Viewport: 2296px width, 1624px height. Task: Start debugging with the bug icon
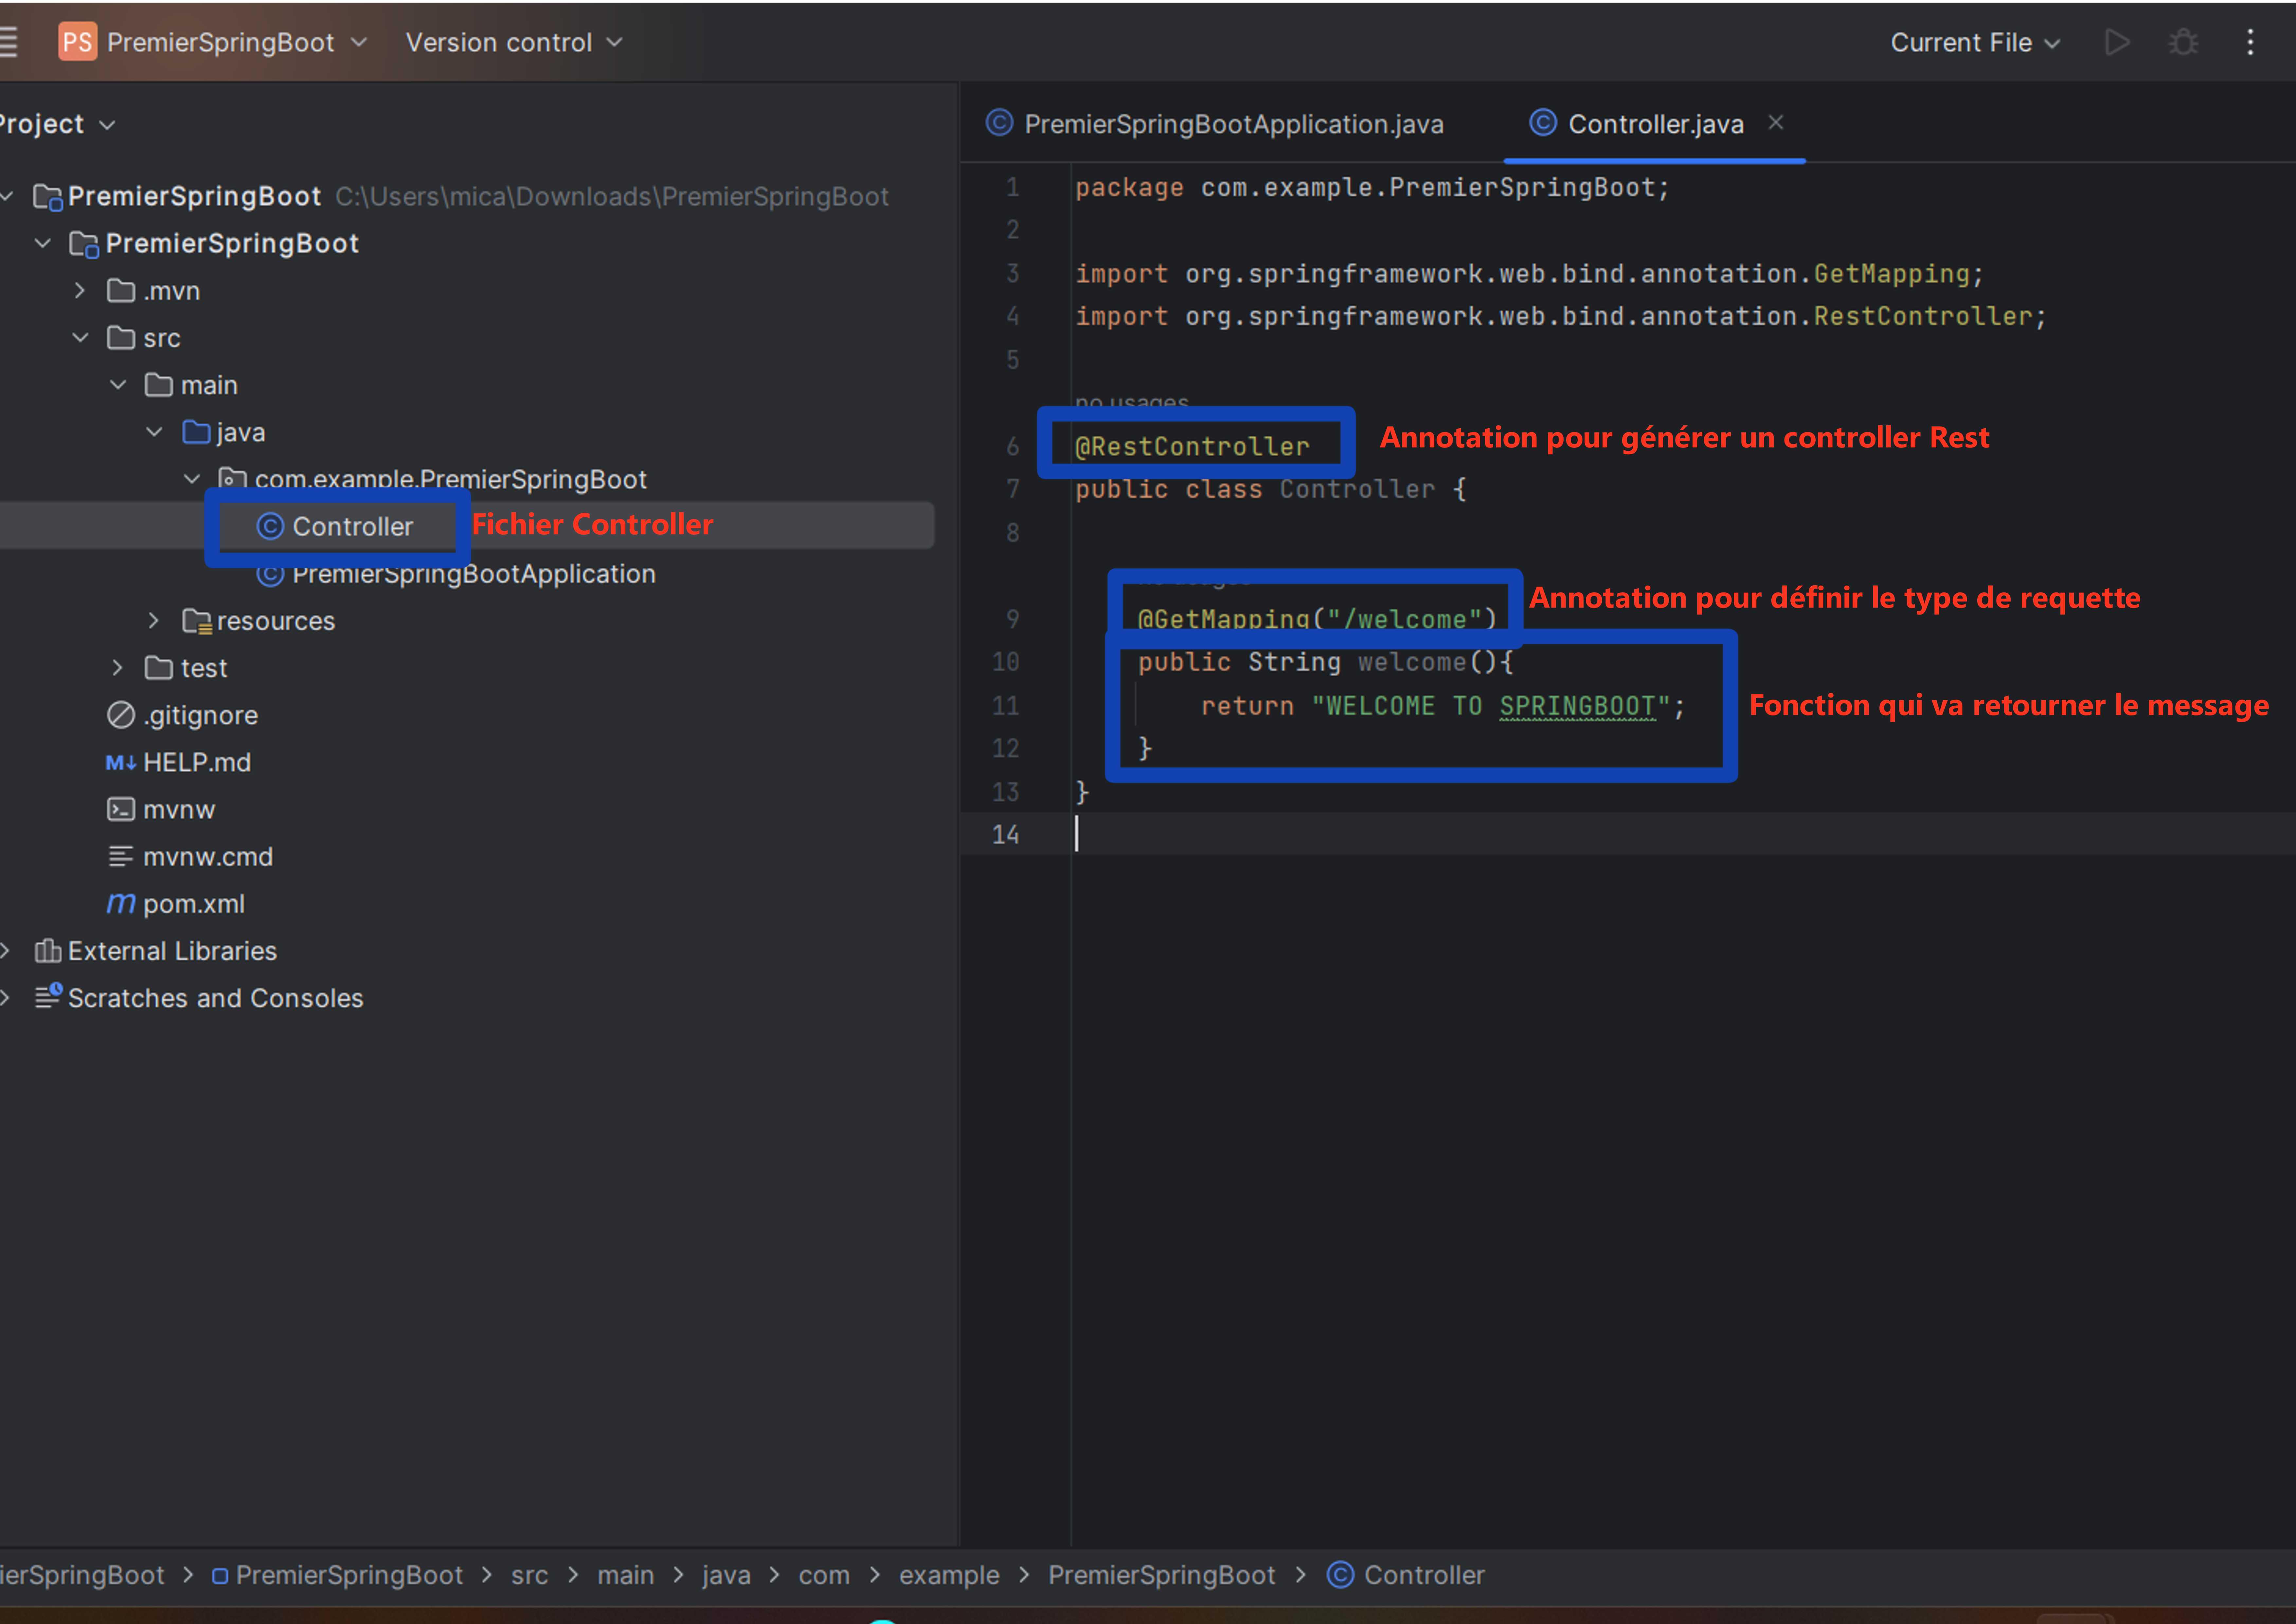click(2183, 42)
